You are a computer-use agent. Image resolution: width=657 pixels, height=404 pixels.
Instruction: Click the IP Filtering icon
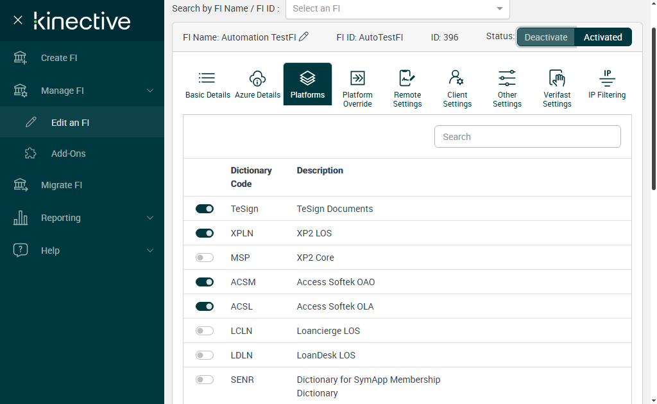click(x=607, y=78)
